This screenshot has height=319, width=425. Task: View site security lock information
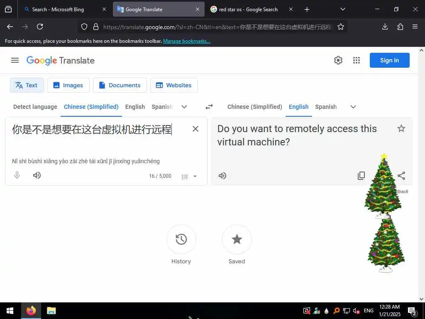96,27
